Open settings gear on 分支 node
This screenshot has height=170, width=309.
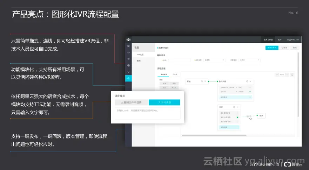(234, 107)
